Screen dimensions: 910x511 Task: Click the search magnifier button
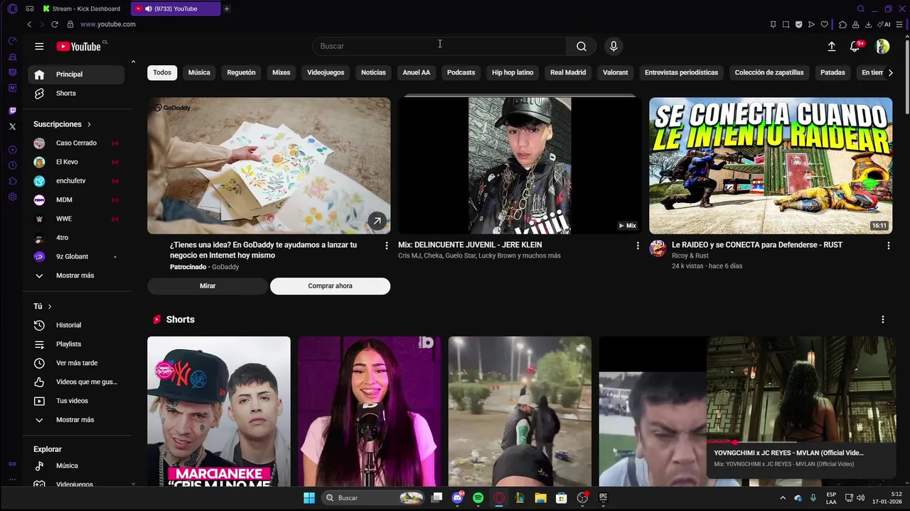click(582, 46)
